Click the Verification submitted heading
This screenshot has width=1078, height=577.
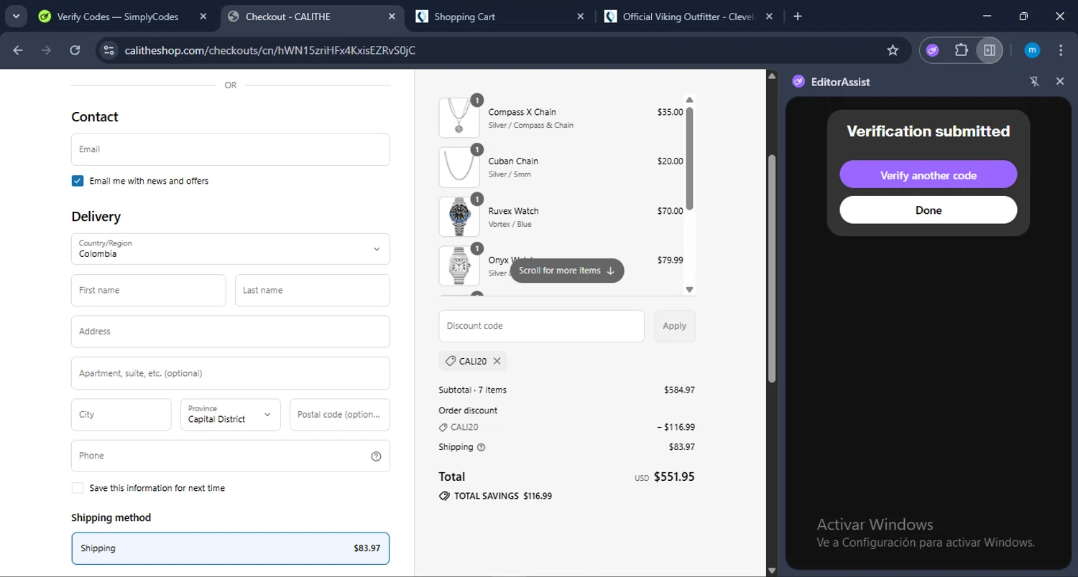click(x=928, y=131)
